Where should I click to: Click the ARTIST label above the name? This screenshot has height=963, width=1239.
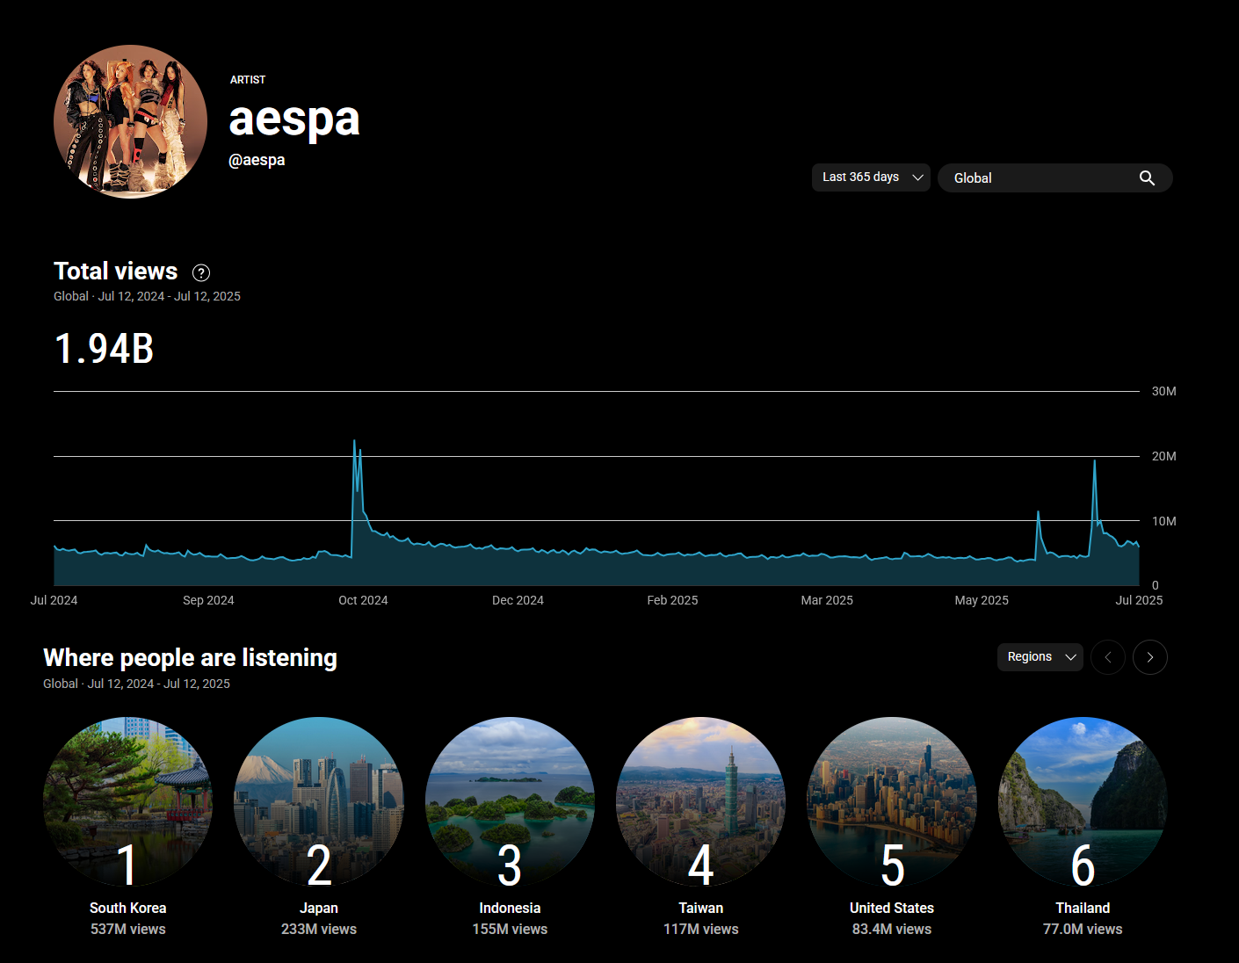tap(248, 80)
